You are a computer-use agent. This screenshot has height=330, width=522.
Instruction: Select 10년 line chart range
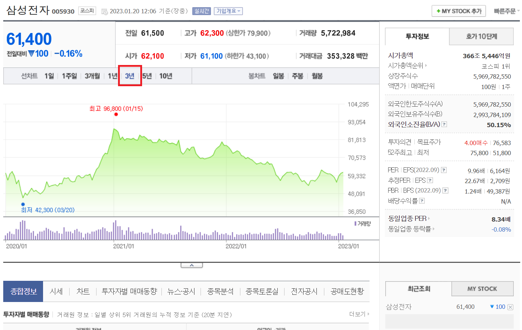(166, 76)
